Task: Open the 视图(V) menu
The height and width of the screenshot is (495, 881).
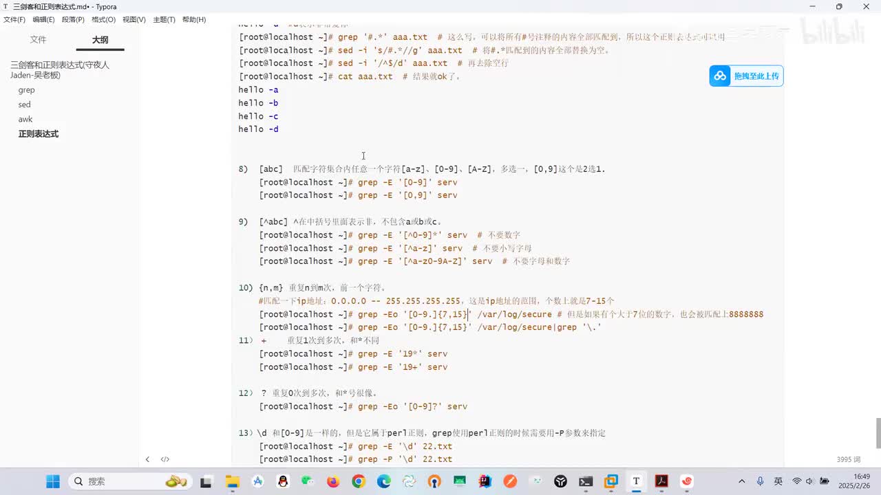Action: [134, 20]
